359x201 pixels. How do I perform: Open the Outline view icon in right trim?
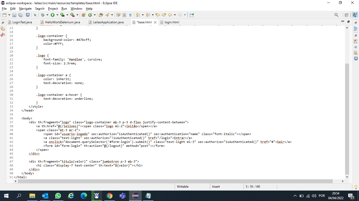coord(356,29)
